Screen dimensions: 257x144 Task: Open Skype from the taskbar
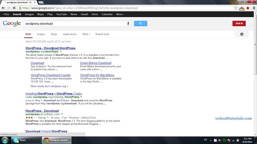(26, 140)
